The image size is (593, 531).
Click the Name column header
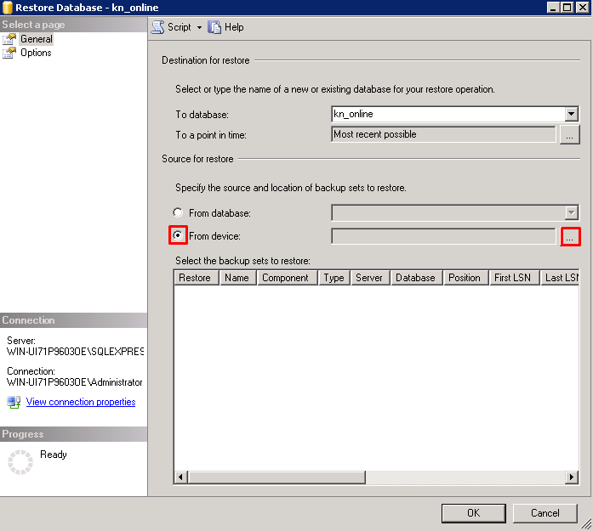pyautogui.click(x=238, y=278)
